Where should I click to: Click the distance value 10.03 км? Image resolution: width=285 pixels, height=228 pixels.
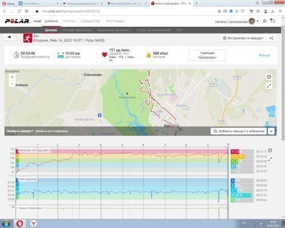72,53
